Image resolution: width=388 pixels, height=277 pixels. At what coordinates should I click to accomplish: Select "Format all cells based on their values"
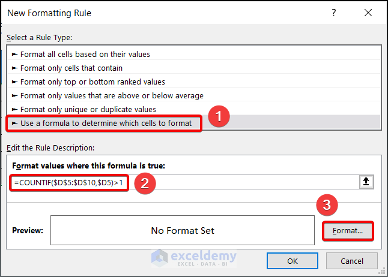85,54
